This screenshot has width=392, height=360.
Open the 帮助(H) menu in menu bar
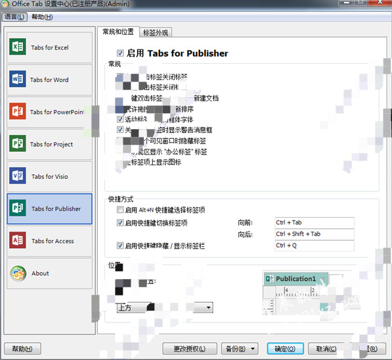[42, 17]
